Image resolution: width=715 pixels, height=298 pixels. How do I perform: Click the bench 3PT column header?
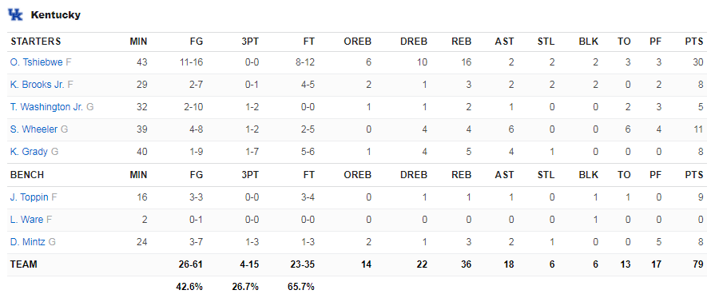(250, 175)
